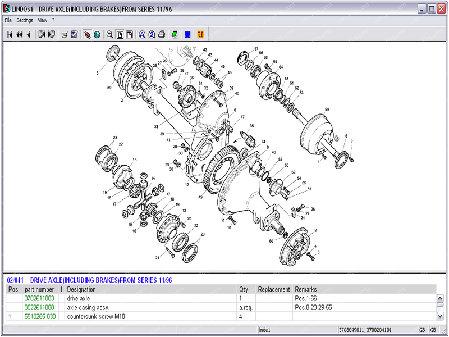
Task: Click the Remarks column header
Action: coord(306,290)
